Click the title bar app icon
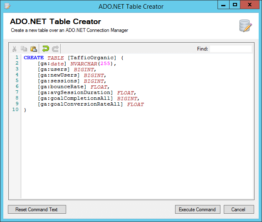Image resolution: width=262 pixels, height=222 pixels. [7, 6]
